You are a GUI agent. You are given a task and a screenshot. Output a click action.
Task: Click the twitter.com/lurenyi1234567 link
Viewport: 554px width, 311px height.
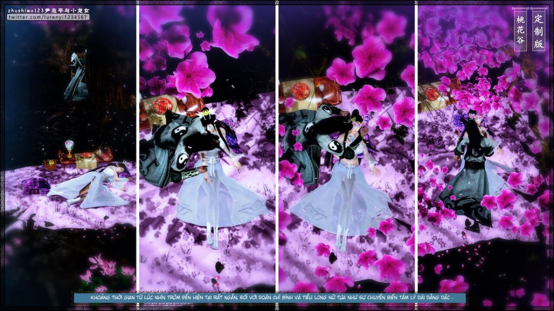pos(48,17)
